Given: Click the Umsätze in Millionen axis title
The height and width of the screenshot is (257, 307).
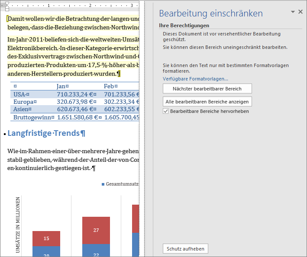Looking at the screenshot, I should (x=18, y=225).
